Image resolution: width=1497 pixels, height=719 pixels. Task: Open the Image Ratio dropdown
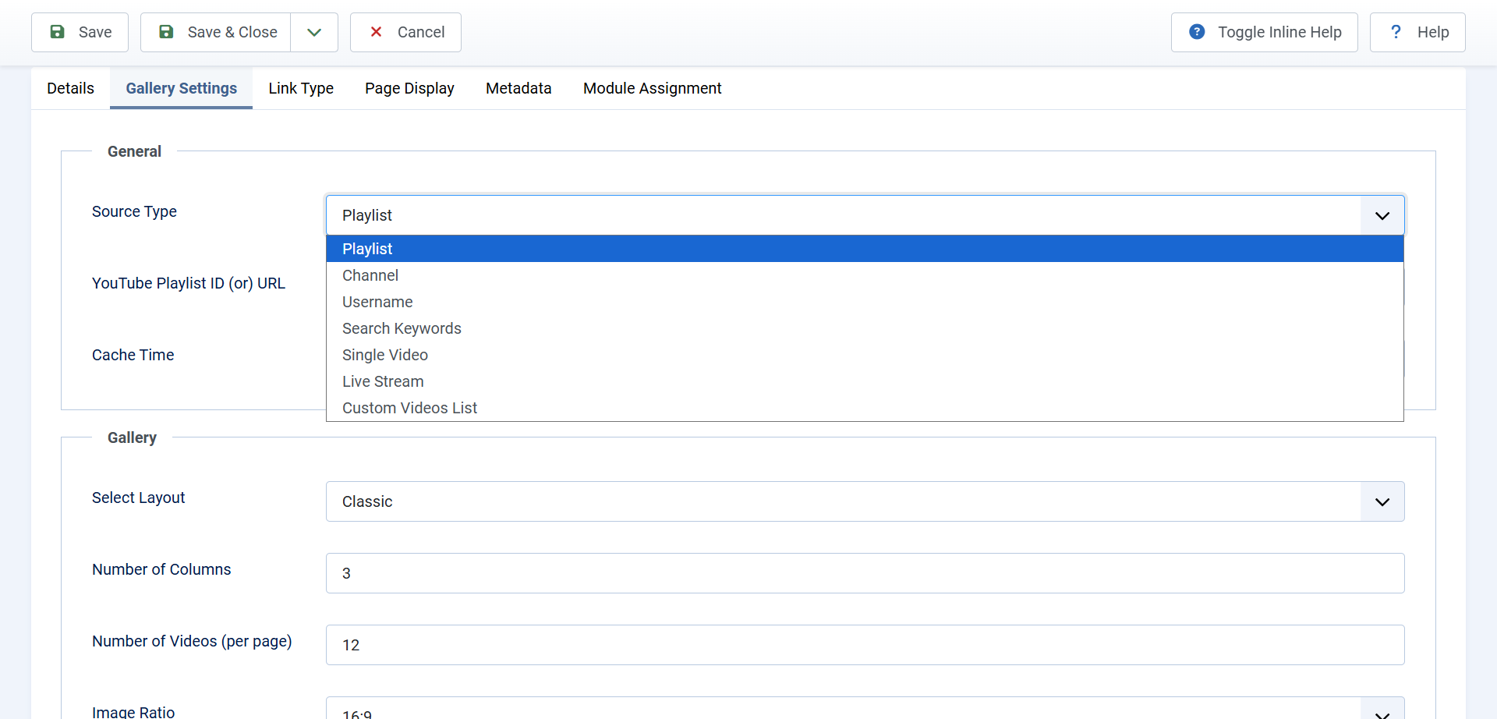click(865, 710)
